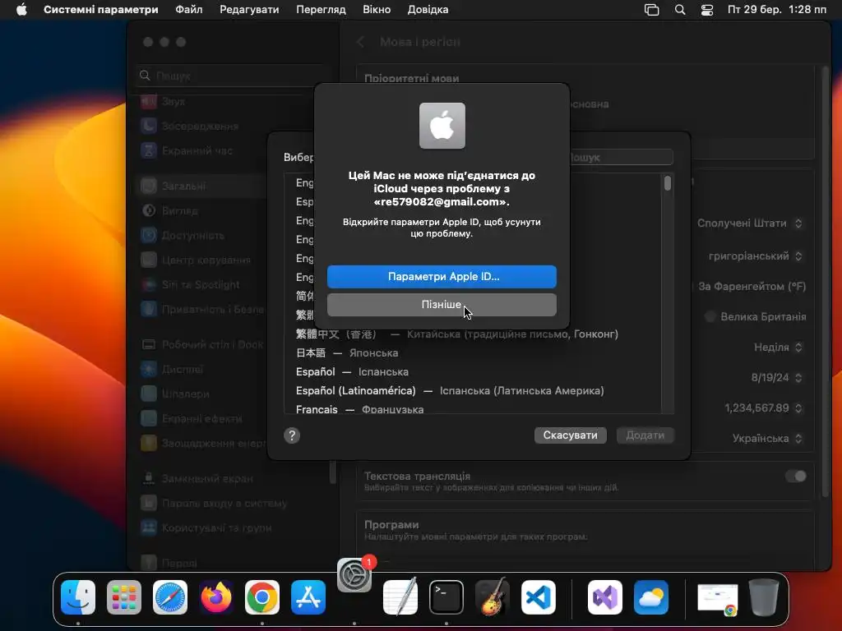842x631 pixels.
Task: Open Spotlight search in the menu bar
Action: 680,10
